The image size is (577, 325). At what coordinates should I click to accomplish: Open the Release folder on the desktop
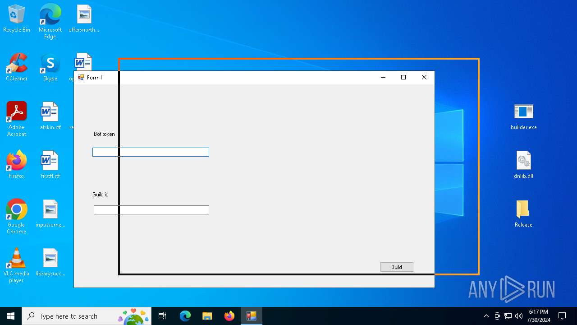(523, 214)
